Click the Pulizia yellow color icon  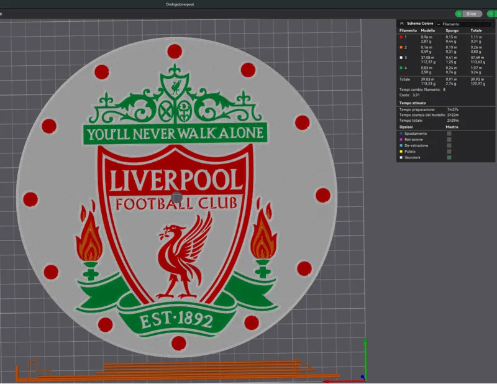pyautogui.click(x=401, y=152)
